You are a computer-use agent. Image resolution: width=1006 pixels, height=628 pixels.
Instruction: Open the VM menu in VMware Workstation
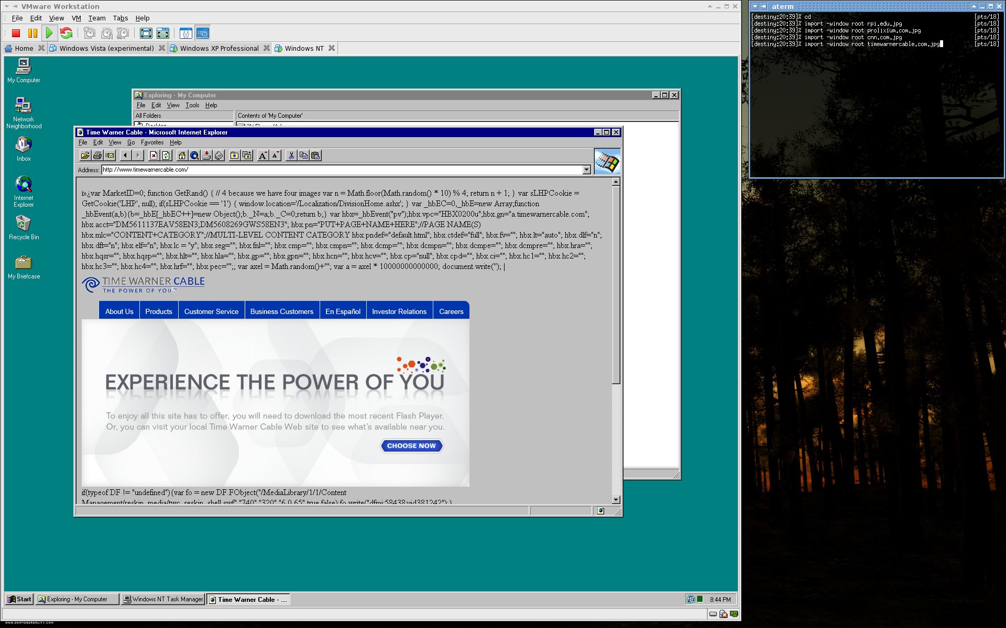tap(76, 18)
